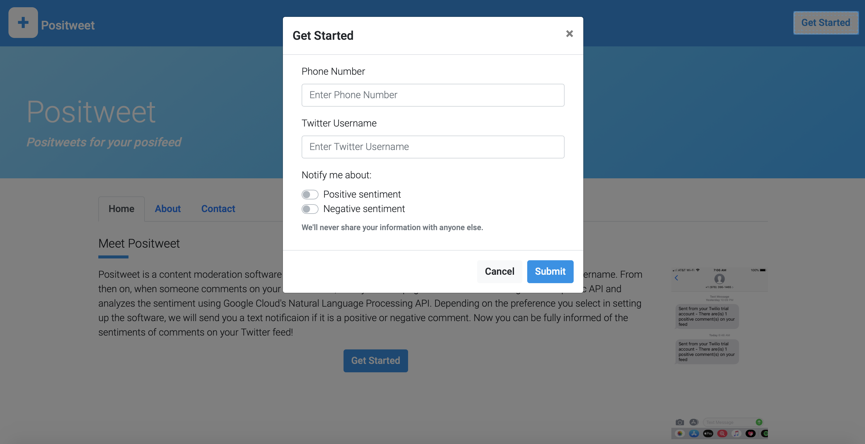Click the contact avatar in phone screenshot
The width and height of the screenshot is (865, 444).
[719, 279]
